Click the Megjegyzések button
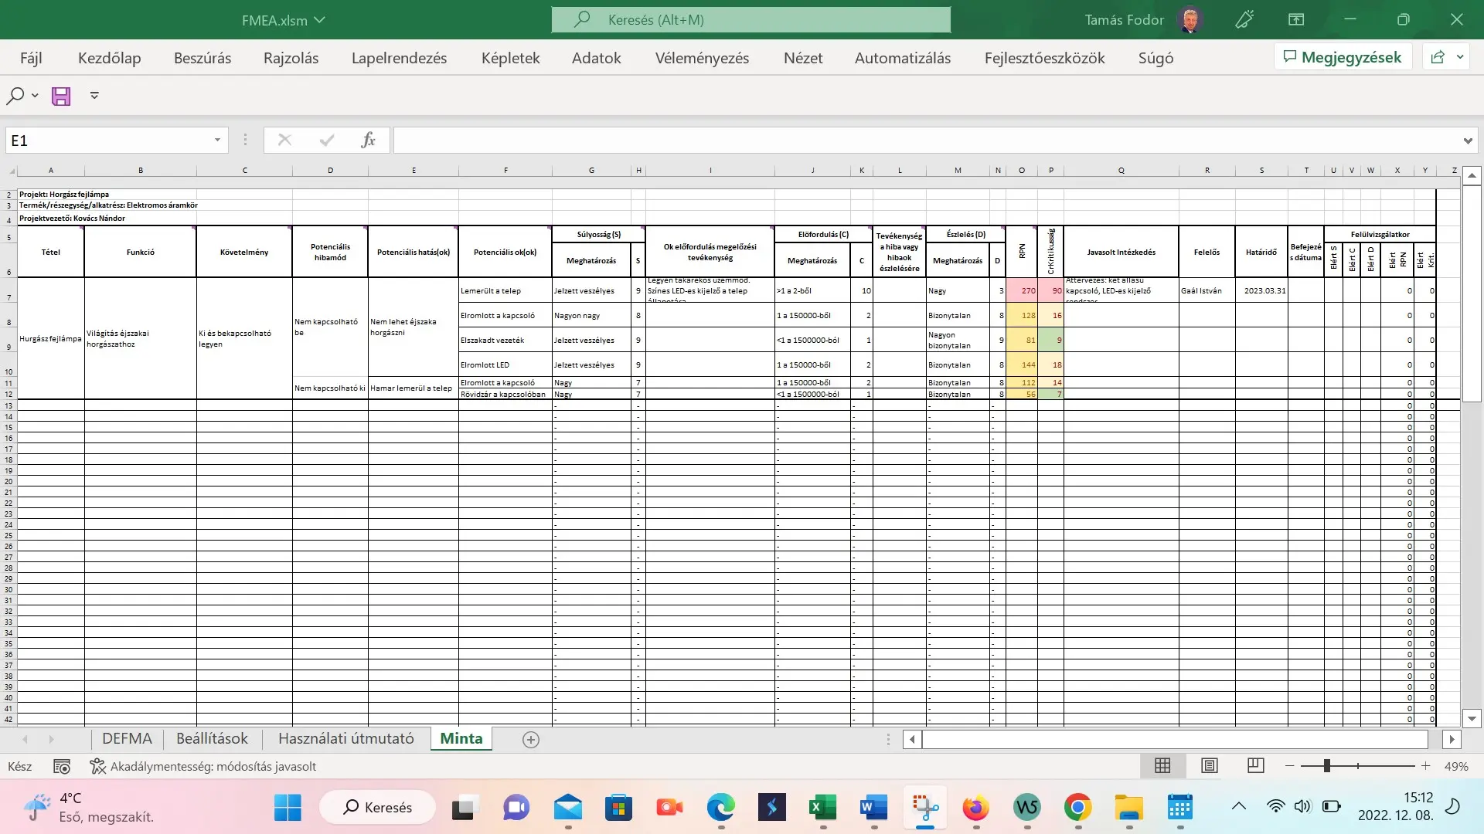Screen dimensions: 1484x834 click(x=1343, y=56)
